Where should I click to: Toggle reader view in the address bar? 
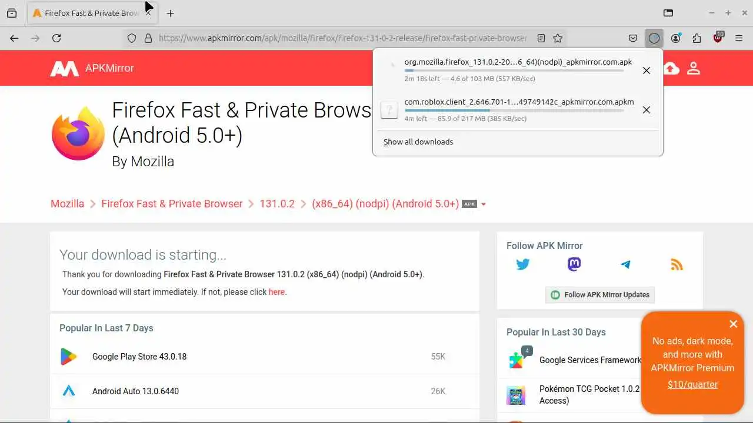tap(541, 38)
